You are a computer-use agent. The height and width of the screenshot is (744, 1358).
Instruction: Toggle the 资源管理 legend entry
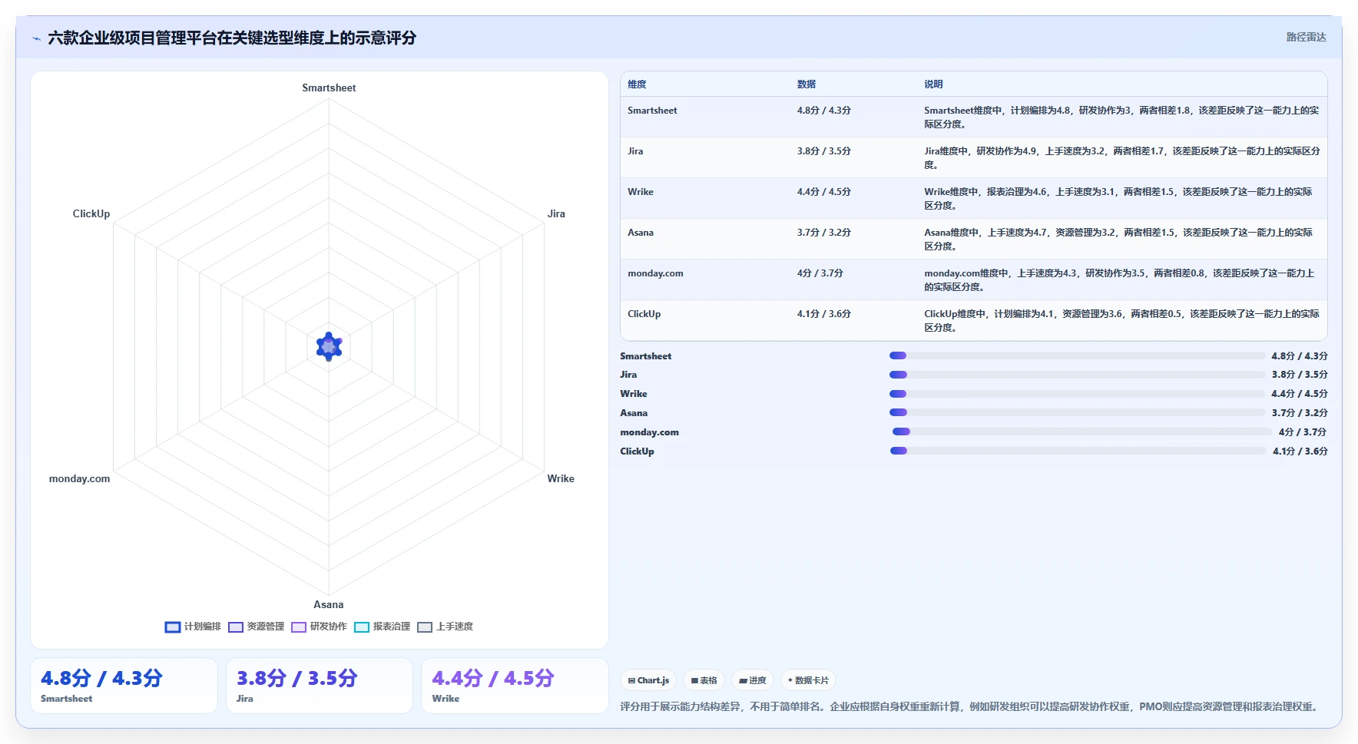coord(256,627)
